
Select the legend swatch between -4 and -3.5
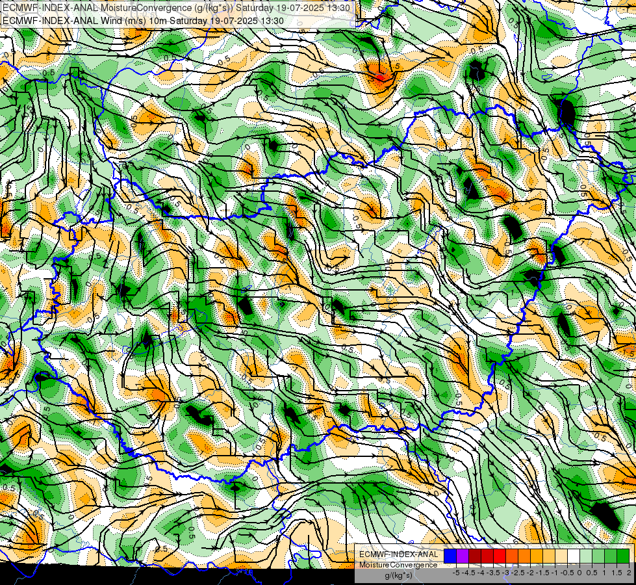point(487,556)
